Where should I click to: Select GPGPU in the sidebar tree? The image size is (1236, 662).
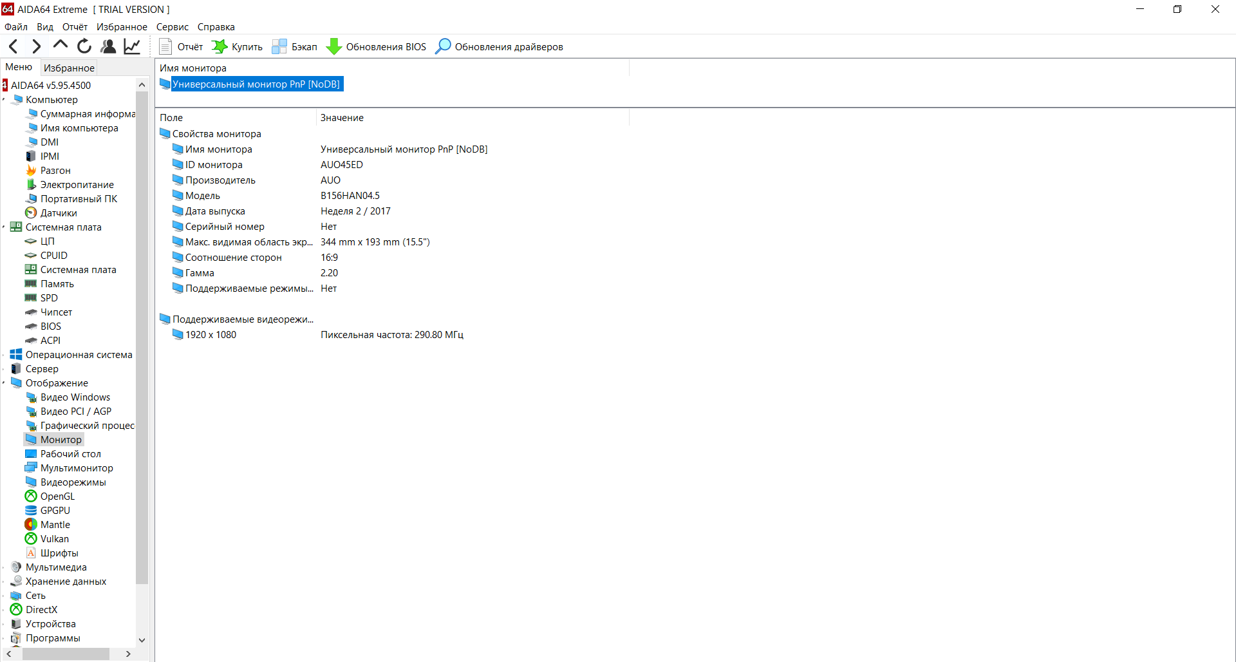coord(55,511)
